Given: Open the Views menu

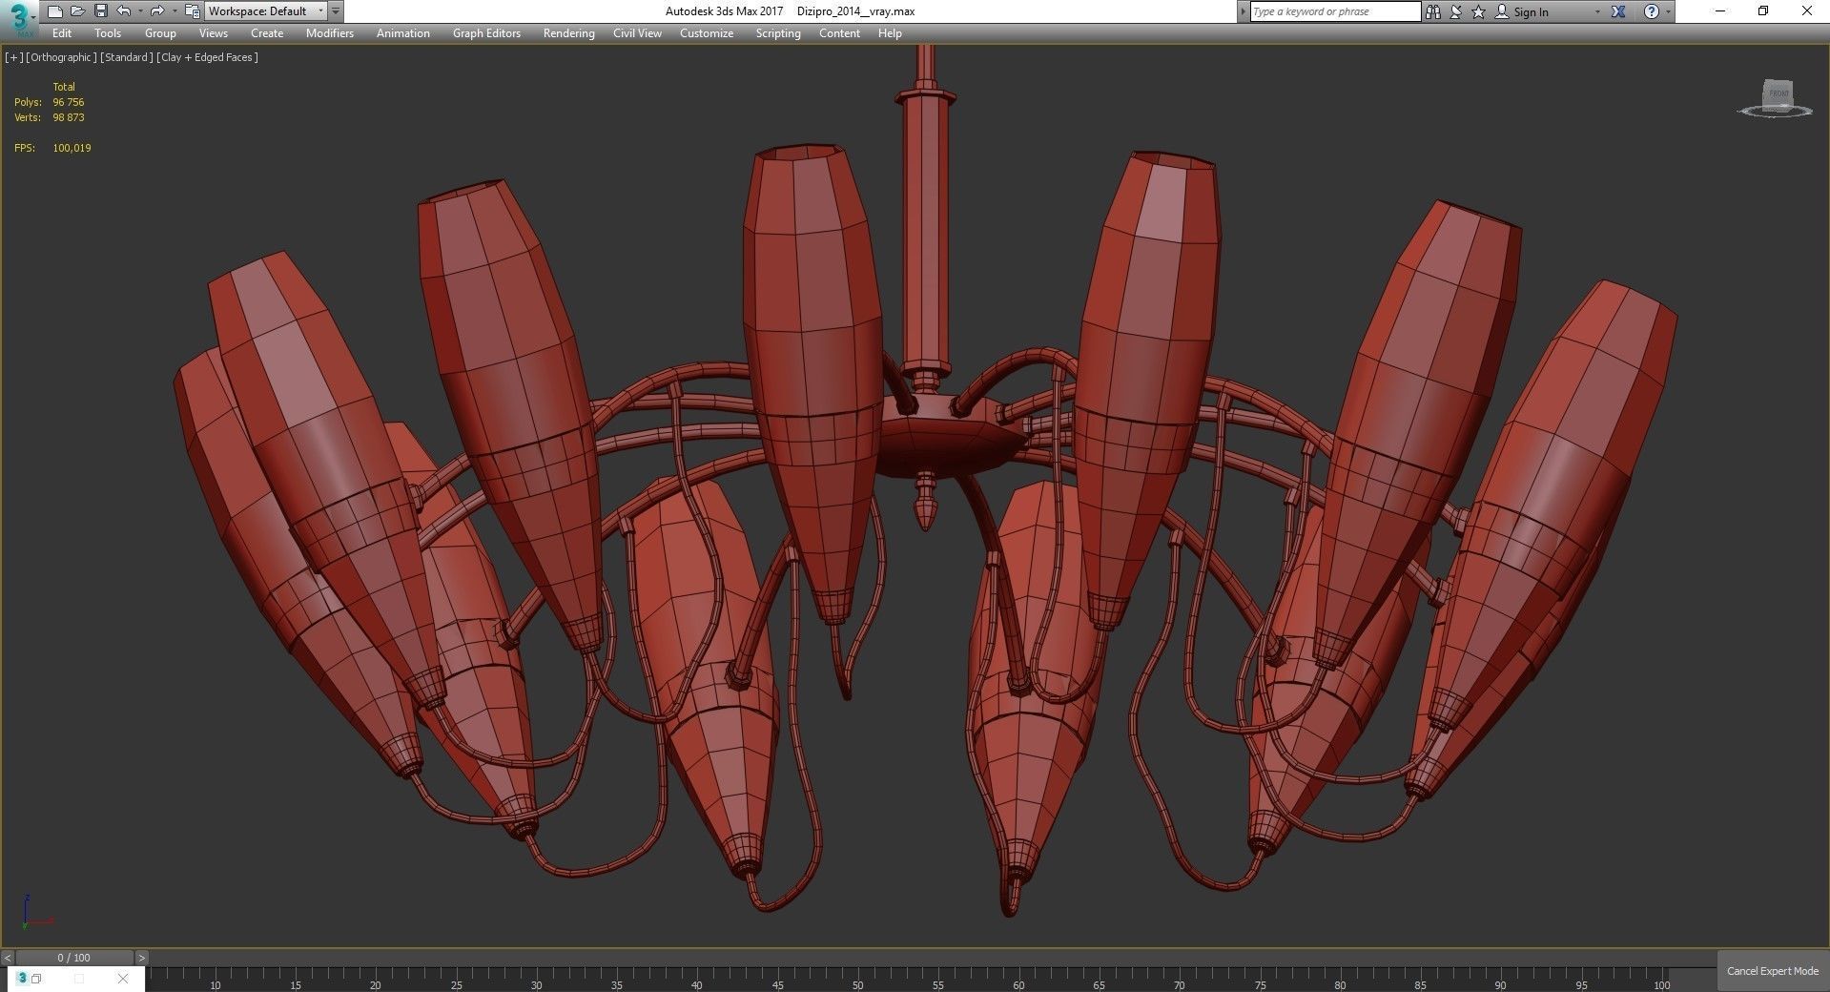Looking at the screenshot, I should pyautogui.click(x=214, y=33).
